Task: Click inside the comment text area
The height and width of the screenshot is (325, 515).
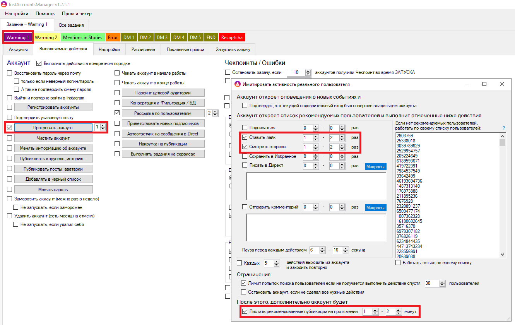Action: coord(316,227)
